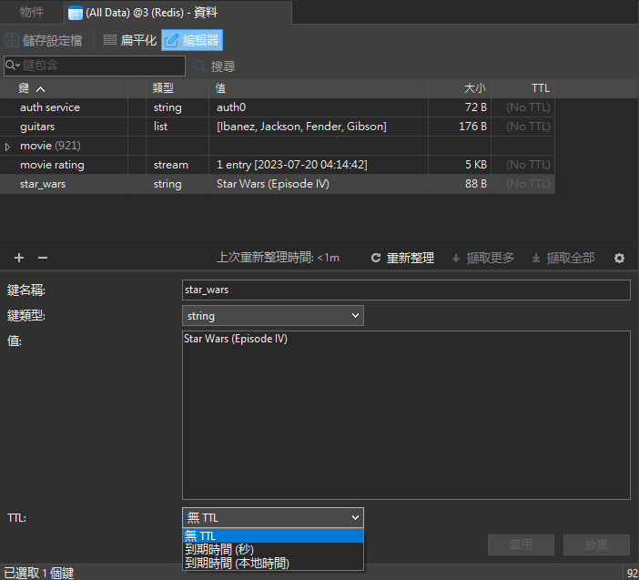Screen dimensions: 639x580
Task: Click the stream type cell
Action: pyautogui.click(x=177, y=165)
